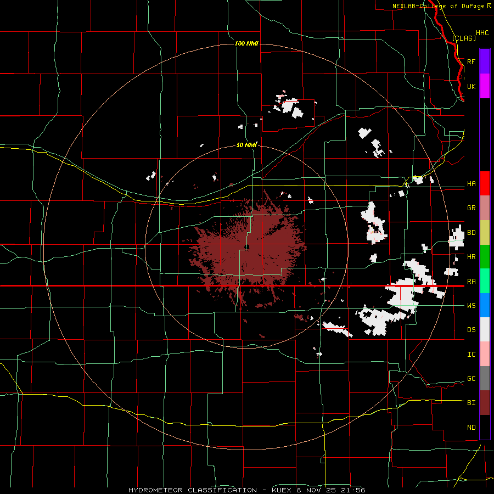Click the HR legend label

[x=471, y=257]
